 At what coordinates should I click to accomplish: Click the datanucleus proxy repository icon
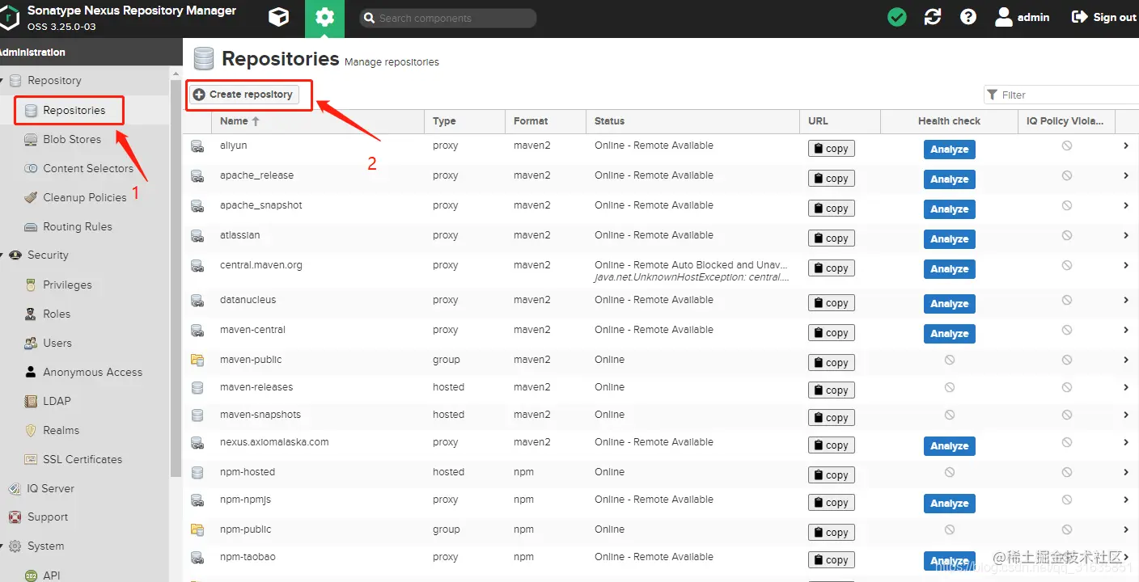pyautogui.click(x=197, y=301)
